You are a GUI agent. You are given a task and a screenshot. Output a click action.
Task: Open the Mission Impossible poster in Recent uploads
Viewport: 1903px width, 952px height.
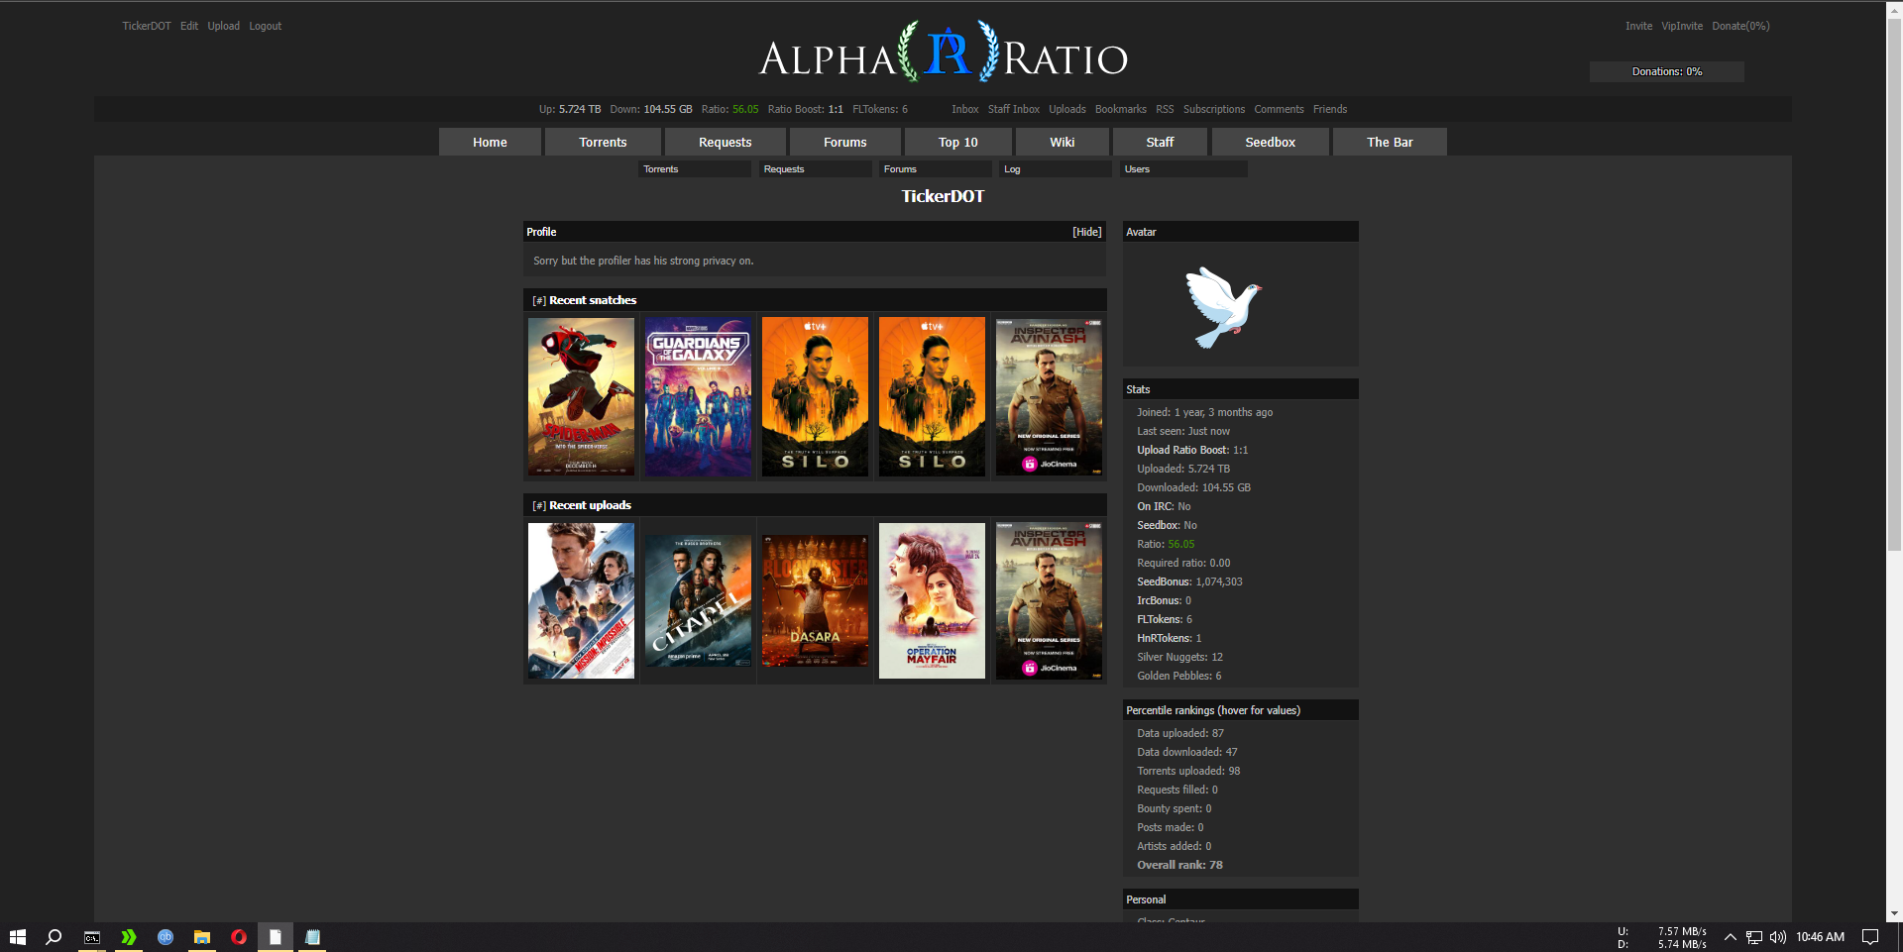point(581,601)
